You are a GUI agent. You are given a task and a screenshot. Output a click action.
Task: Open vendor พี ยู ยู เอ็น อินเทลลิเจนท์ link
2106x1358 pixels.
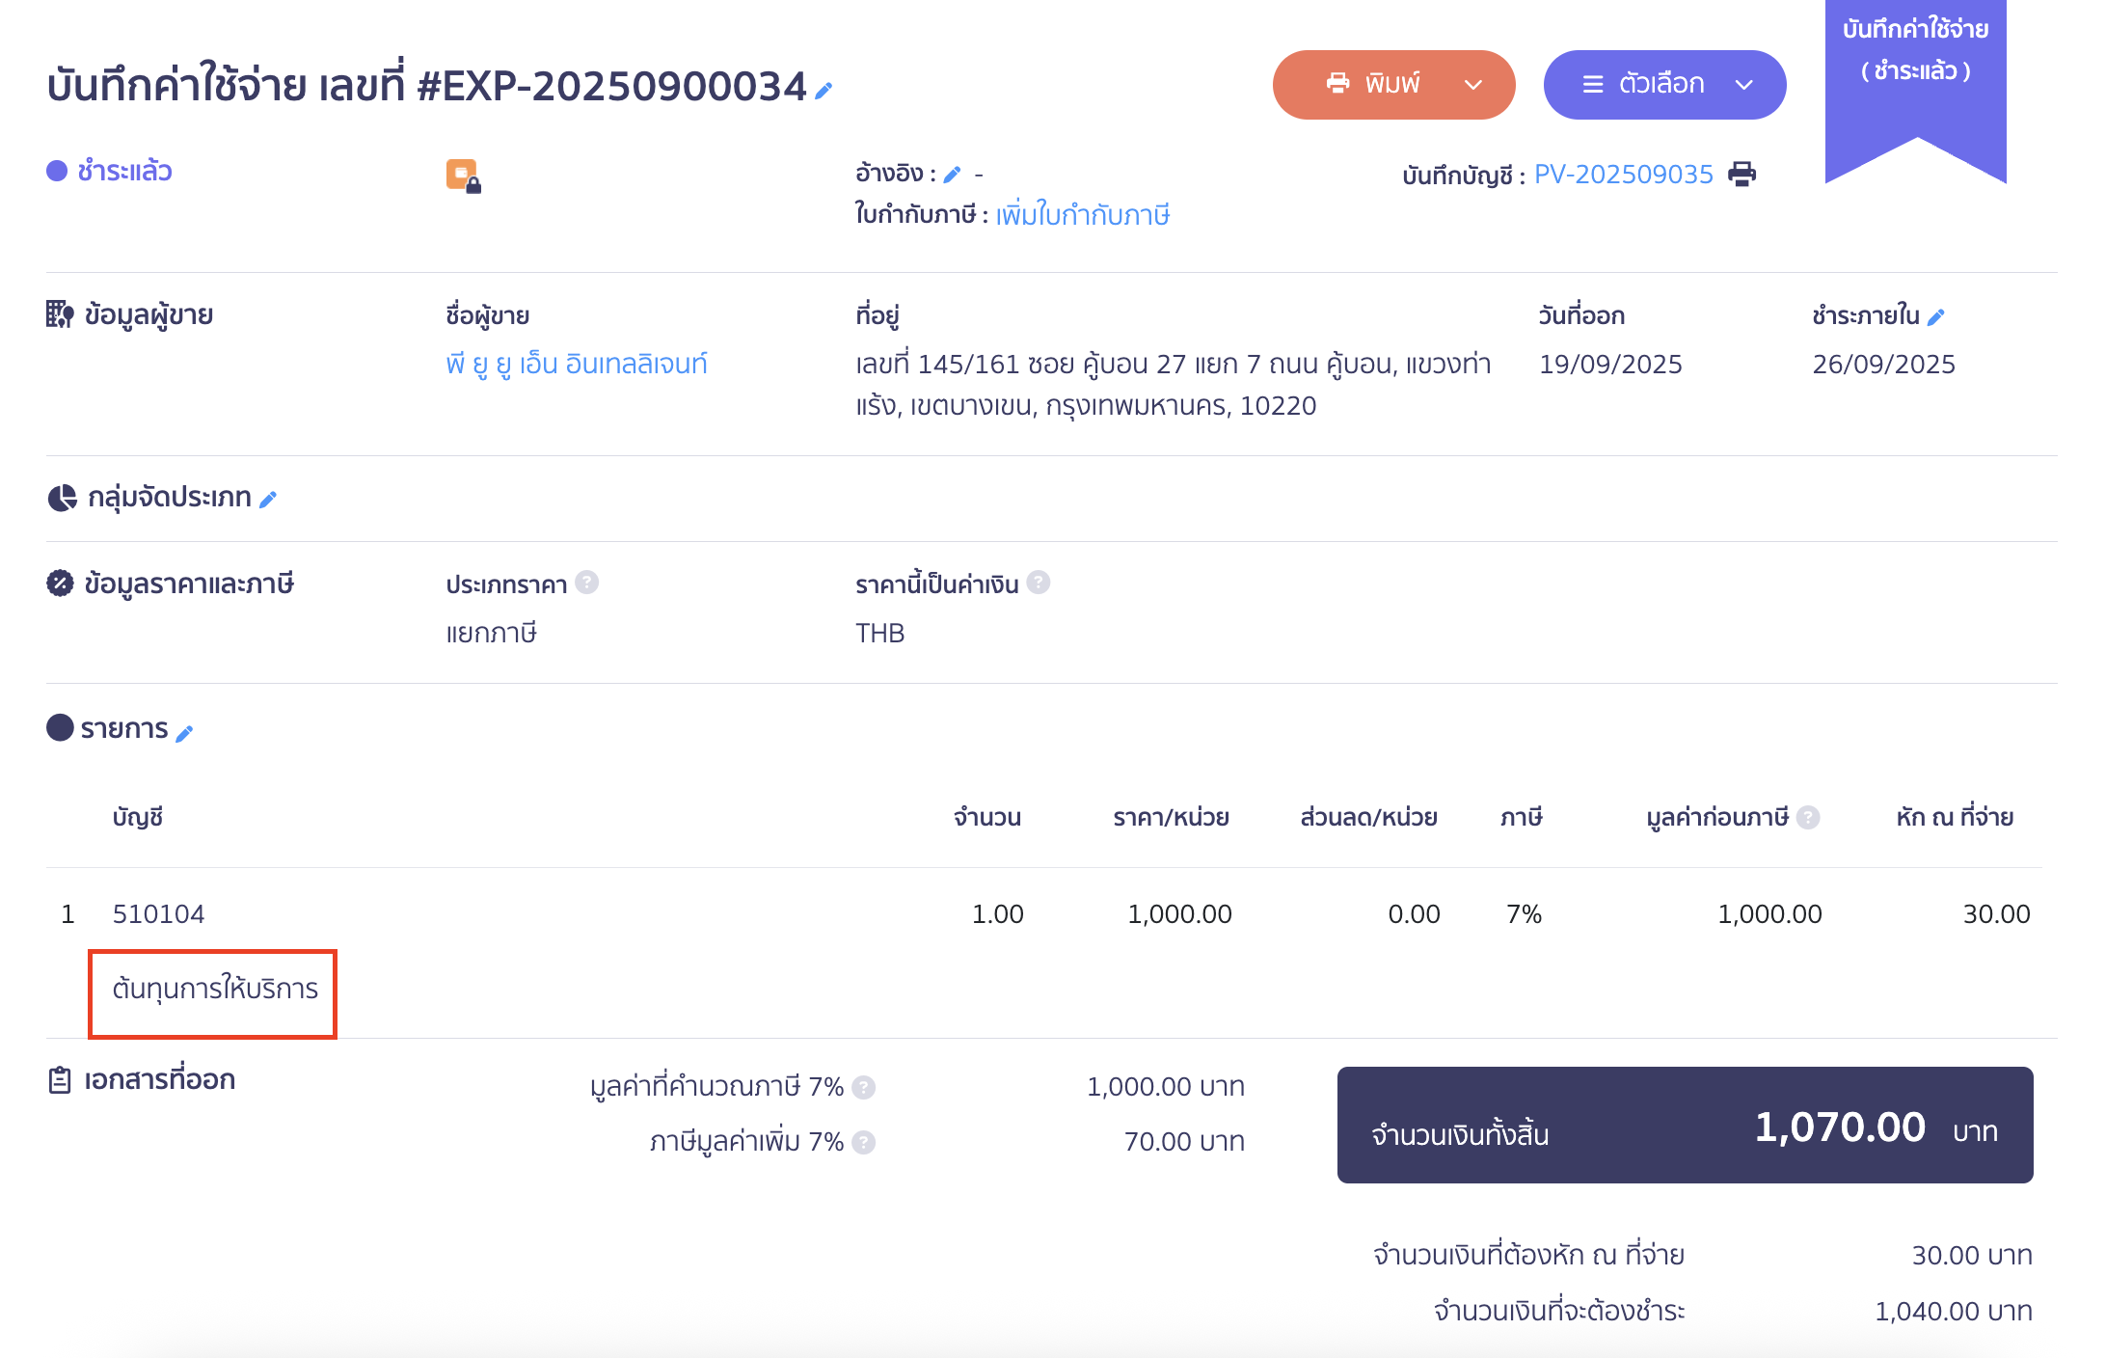pos(575,364)
